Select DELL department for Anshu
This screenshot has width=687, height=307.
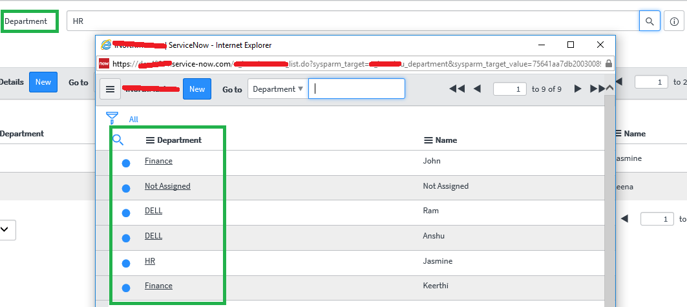point(153,236)
